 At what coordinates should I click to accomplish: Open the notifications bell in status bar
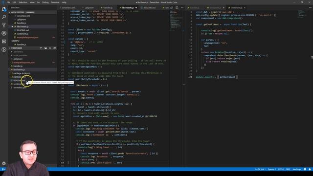(310, 169)
